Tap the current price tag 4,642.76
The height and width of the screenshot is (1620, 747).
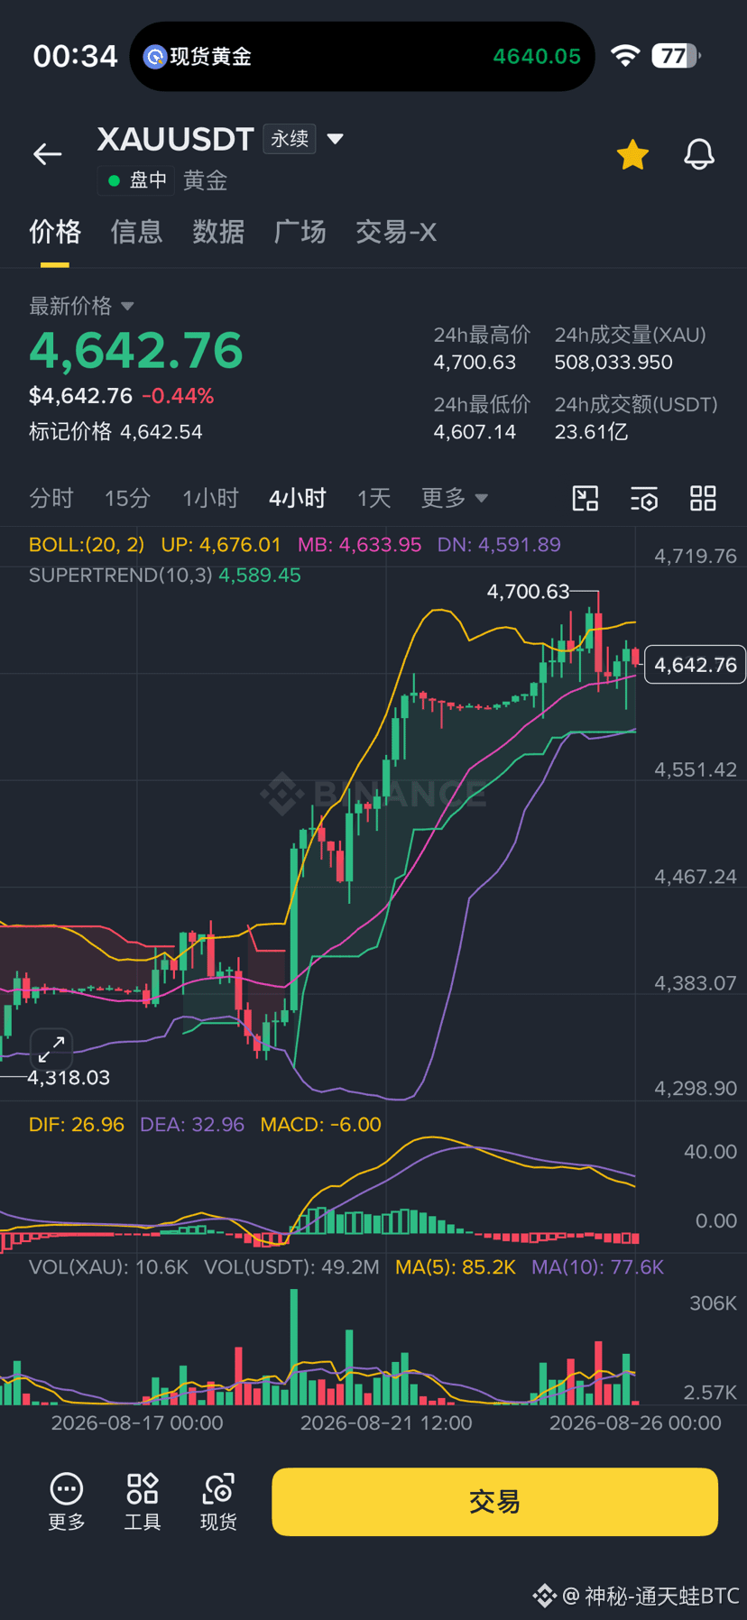click(695, 665)
